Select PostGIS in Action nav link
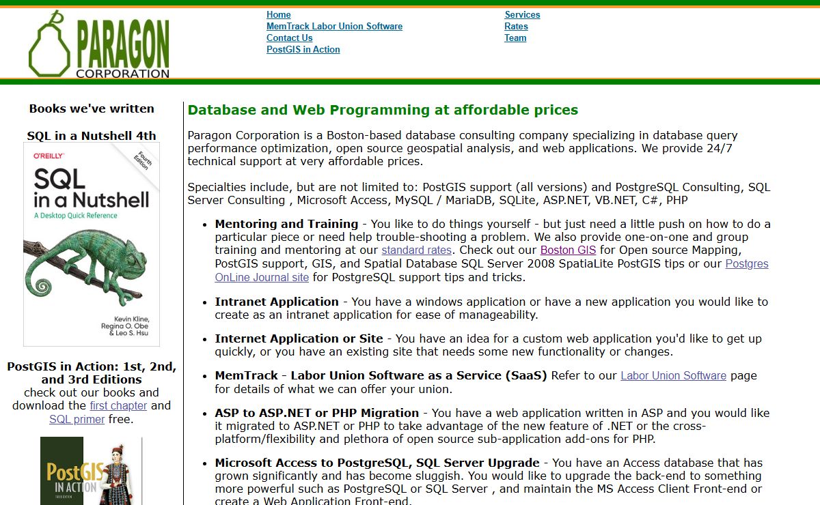 [303, 49]
